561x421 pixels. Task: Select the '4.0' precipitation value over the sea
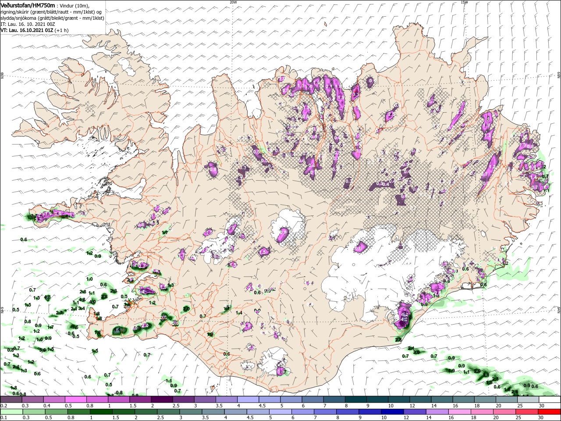click(x=92, y=302)
